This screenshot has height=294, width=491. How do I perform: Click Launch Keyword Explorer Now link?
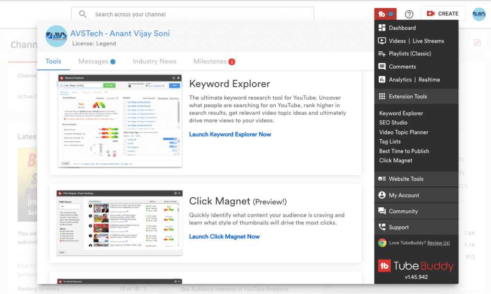(230, 134)
